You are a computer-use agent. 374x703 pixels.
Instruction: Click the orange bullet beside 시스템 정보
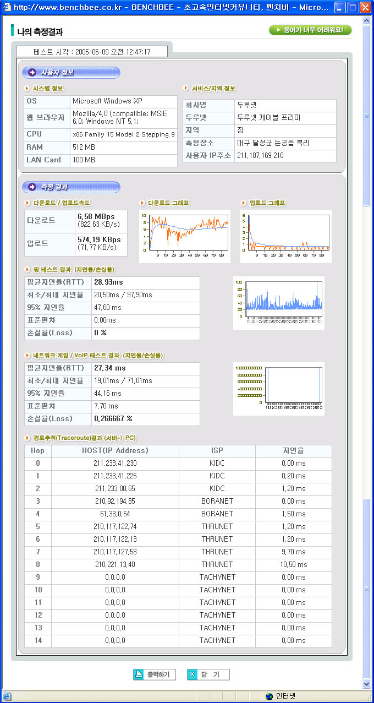pos(28,88)
